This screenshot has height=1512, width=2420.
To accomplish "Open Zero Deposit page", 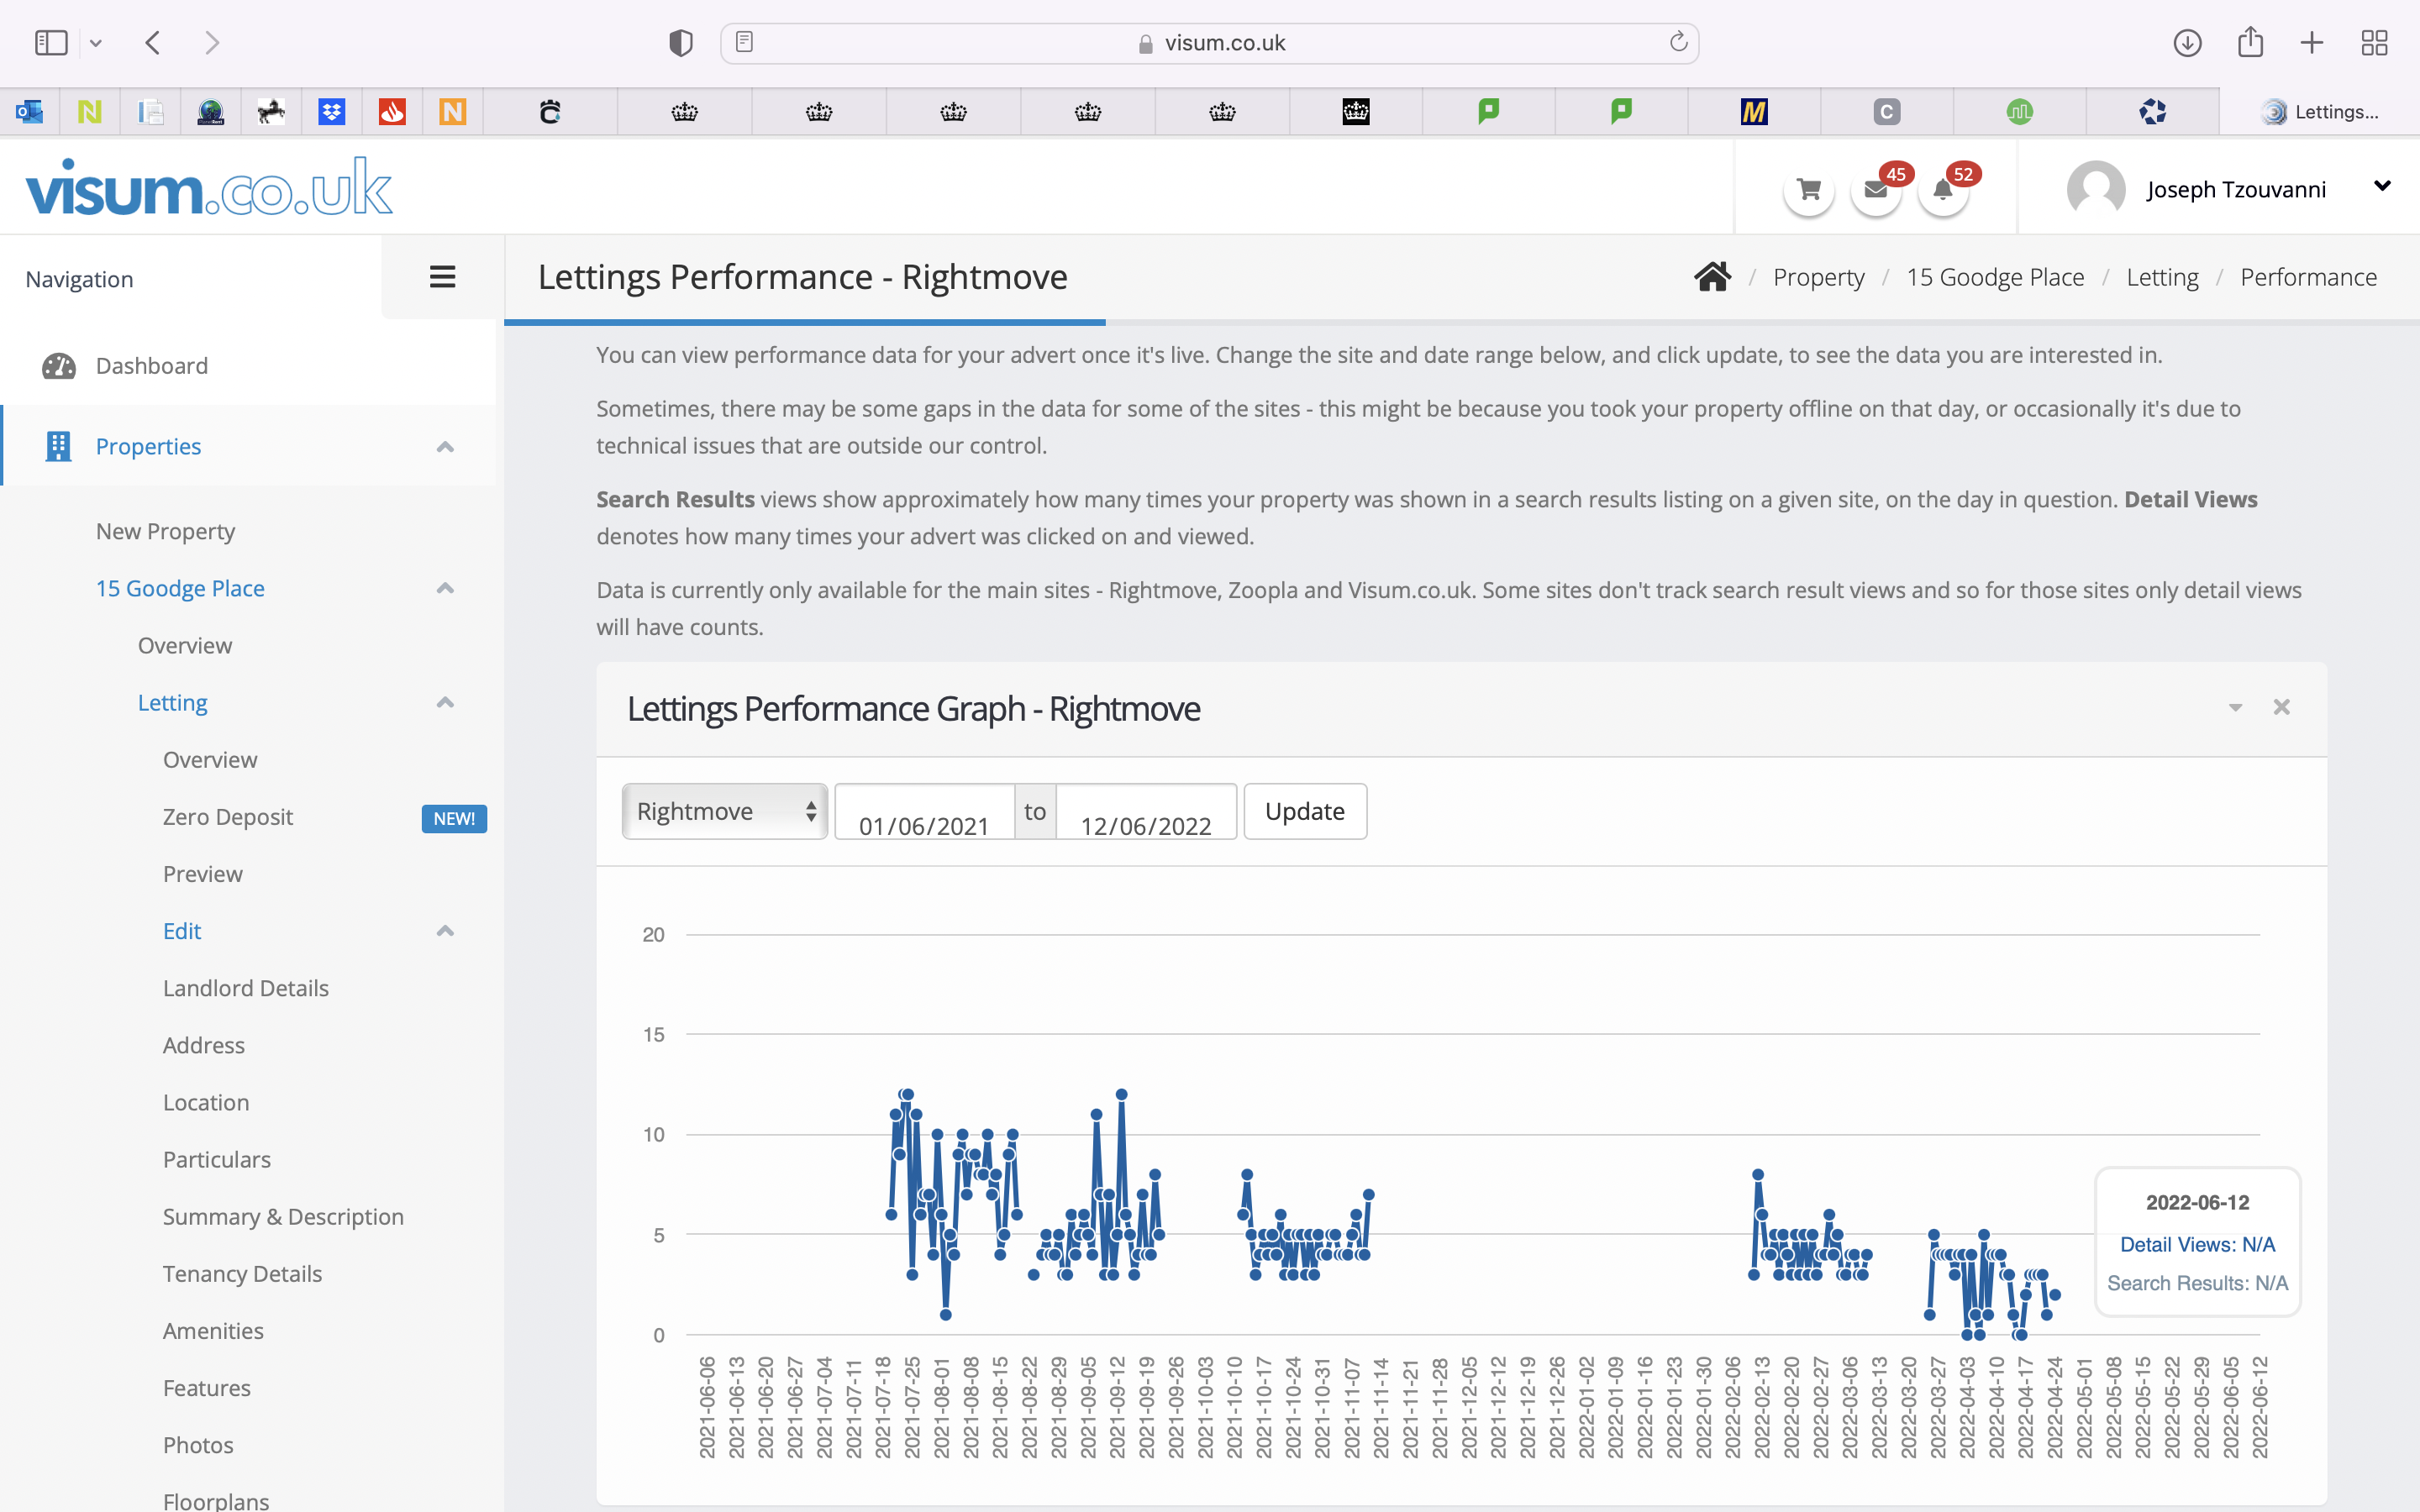I will [228, 816].
